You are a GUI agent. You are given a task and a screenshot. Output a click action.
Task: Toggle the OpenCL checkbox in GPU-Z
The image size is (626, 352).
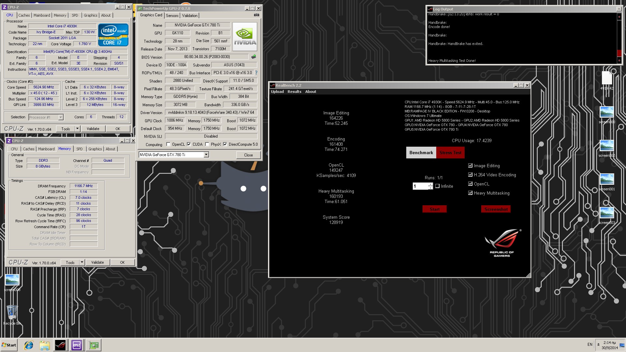(168, 144)
